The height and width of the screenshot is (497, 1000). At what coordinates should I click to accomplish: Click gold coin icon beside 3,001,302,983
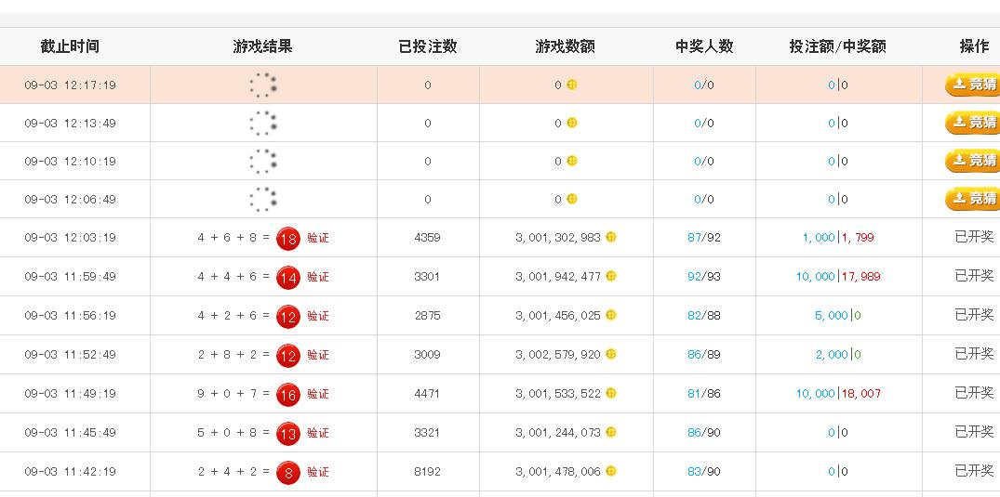pyautogui.click(x=611, y=237)
